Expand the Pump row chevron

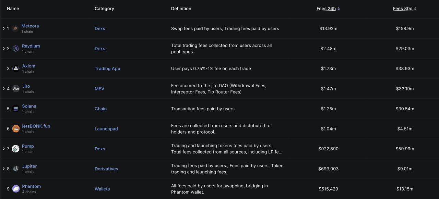(x=3, y=149)
